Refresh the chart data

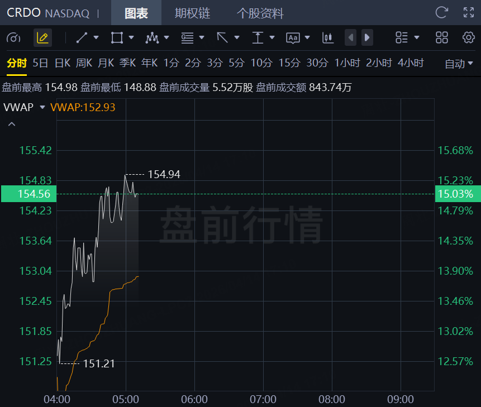442,13
